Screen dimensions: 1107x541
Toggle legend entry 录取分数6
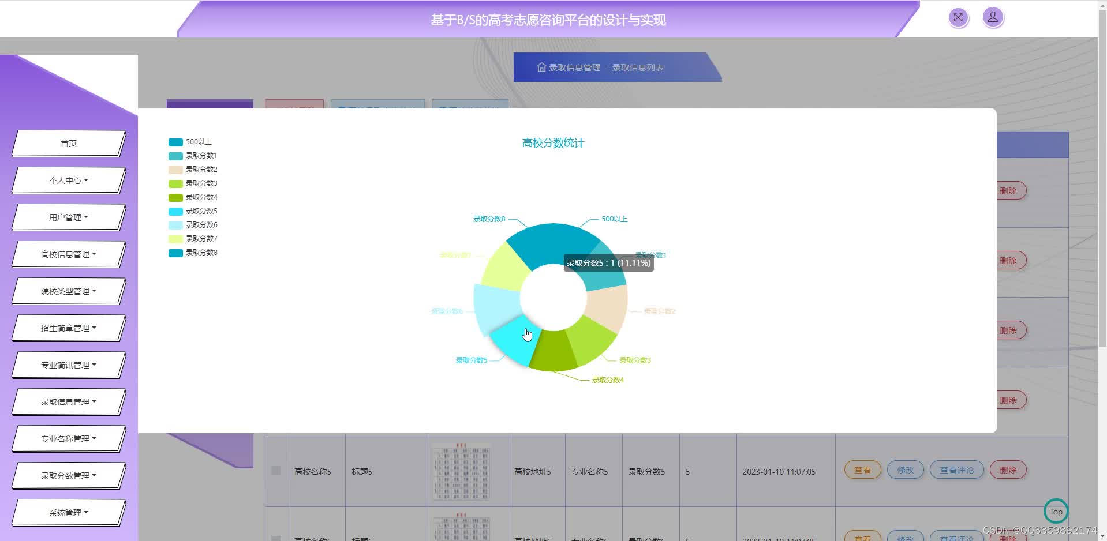pyautogui.click(x=193, y=225)
